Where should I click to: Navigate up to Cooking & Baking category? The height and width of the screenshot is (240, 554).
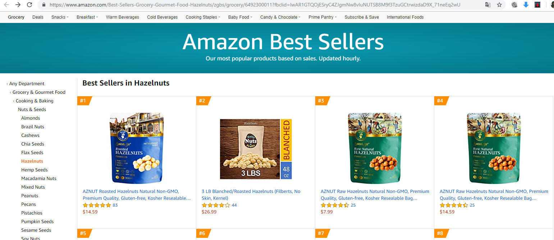click(35, 101)
